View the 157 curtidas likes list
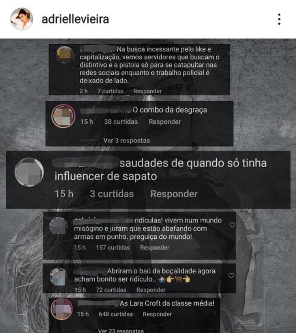296x333 pixels. point(113,248)
